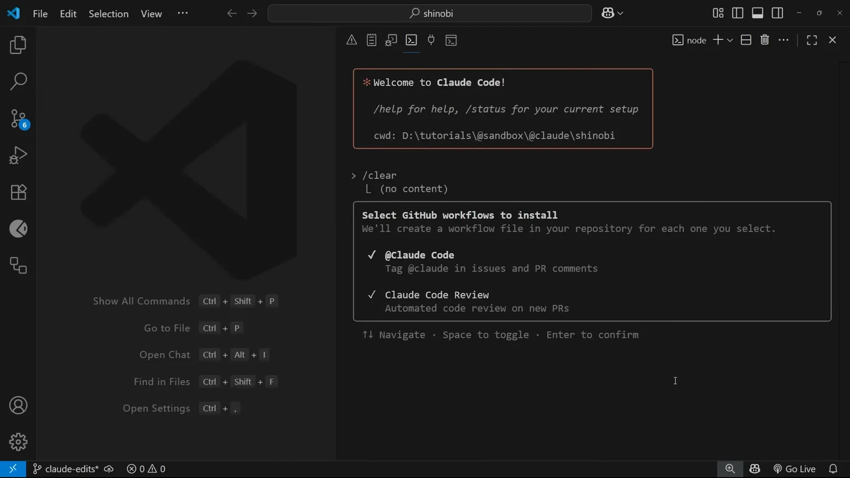Click the cwd path text in Claude welcome box
Screen dimensions: 850x478
[494, 136]
